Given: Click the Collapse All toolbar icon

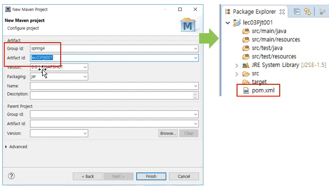Looking at the screenshot, I should click(x=297, y=12).
